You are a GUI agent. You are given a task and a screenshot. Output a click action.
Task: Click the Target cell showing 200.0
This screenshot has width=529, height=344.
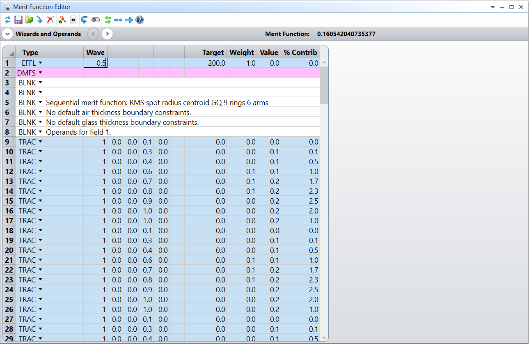point(213,63)
